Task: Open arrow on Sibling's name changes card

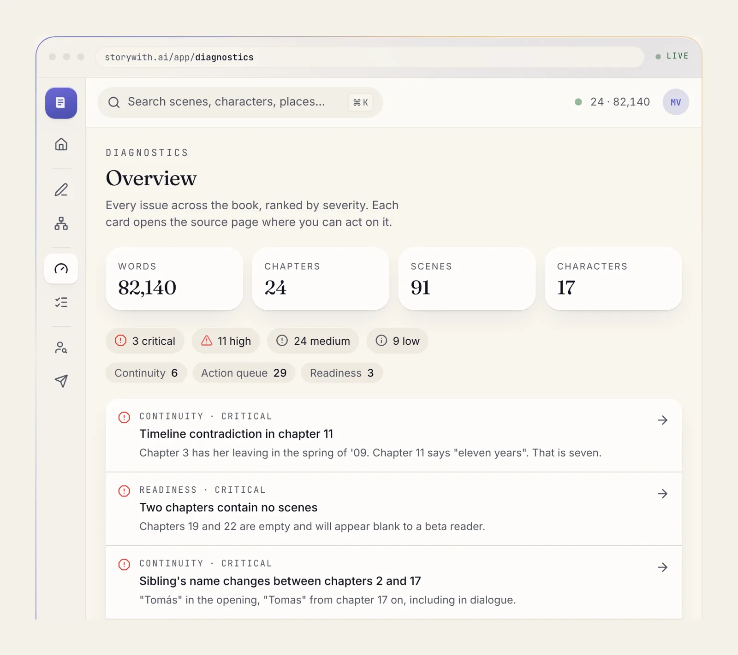Action: click(x=662, y=567)
